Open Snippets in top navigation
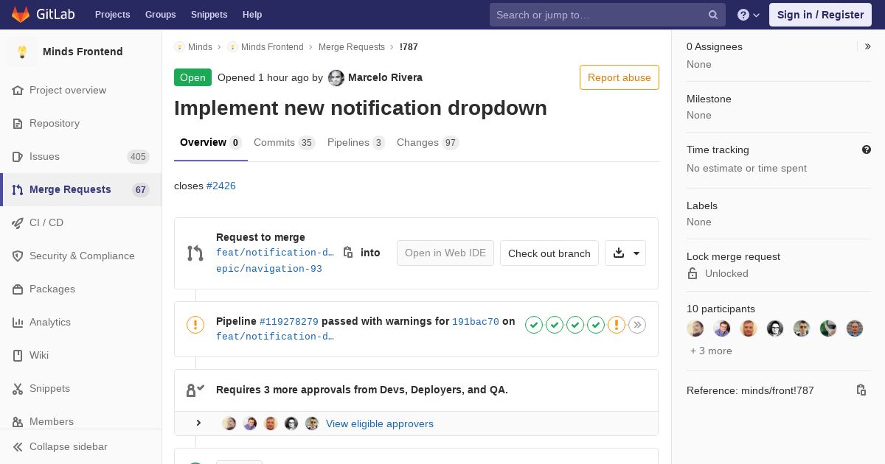 pyautogui.click(x=209, y=15)
